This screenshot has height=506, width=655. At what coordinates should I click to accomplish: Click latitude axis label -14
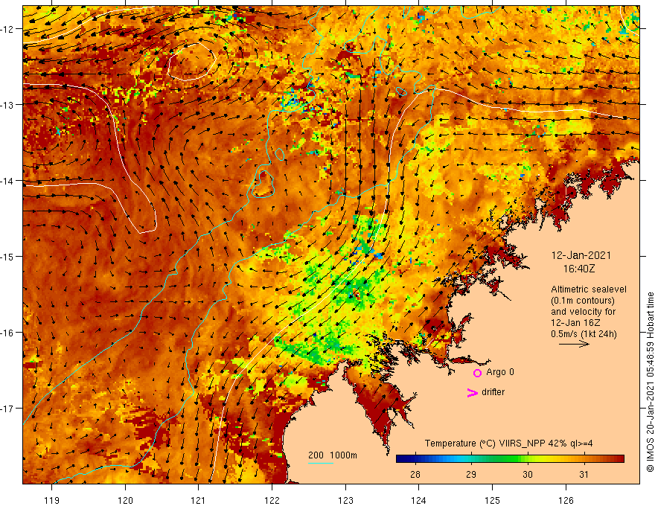tap(7, 181)
